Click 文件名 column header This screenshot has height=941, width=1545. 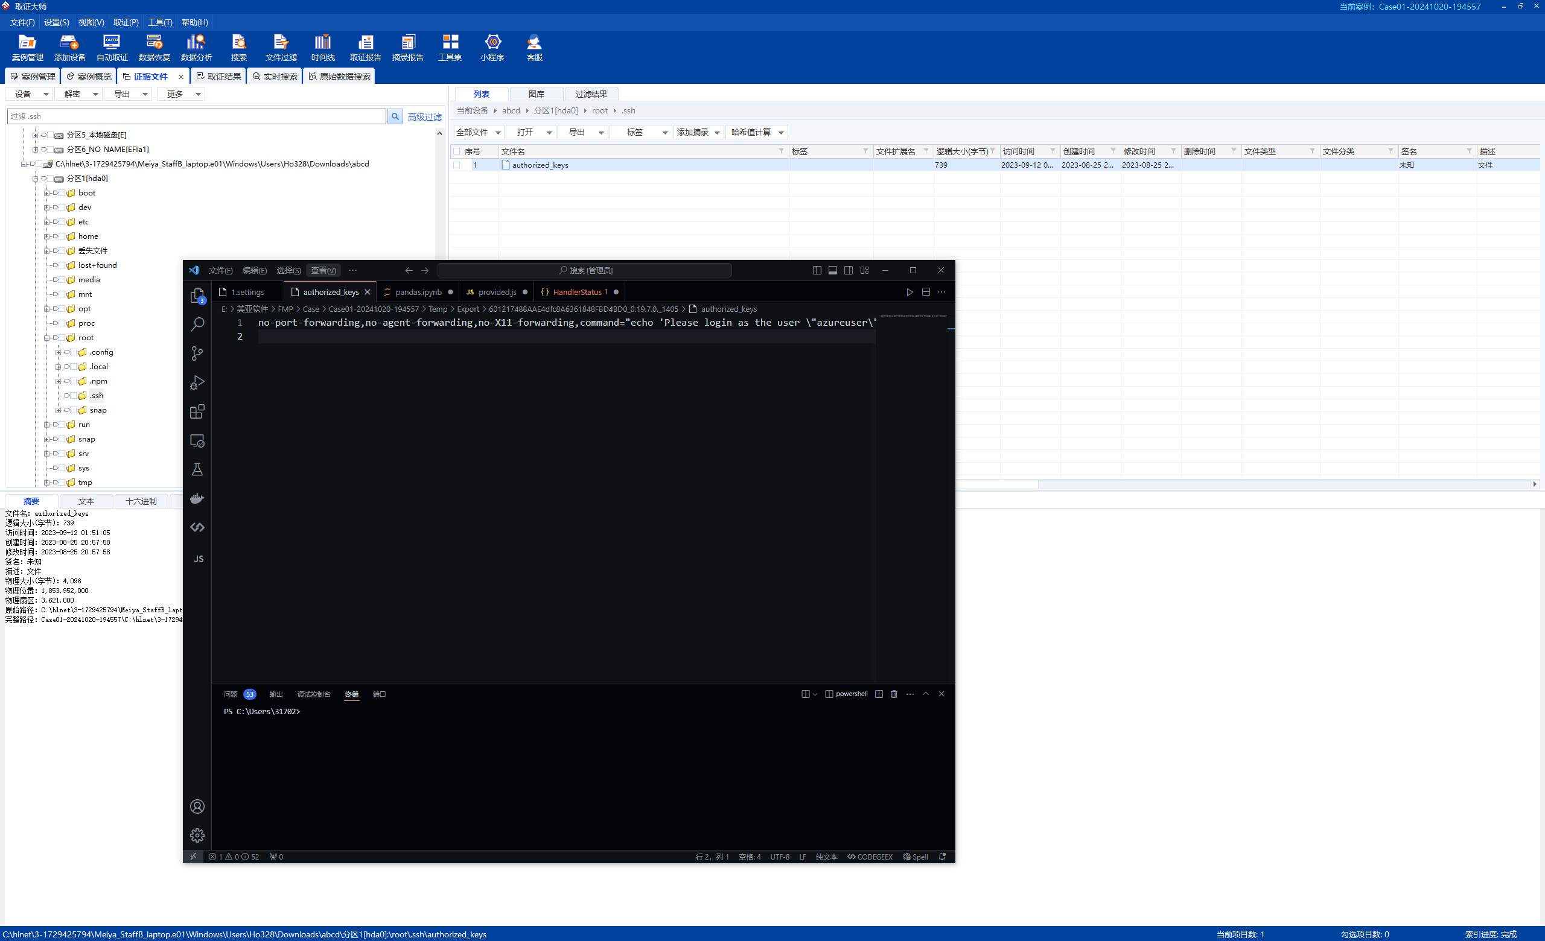(x=643, y=151)
